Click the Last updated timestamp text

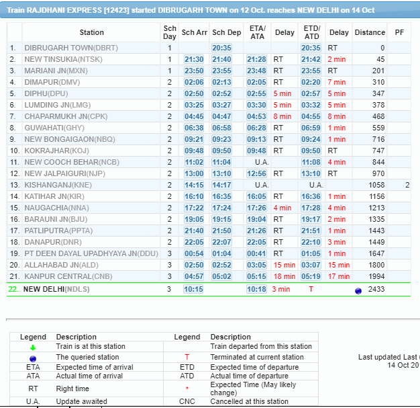coord(389,361)
